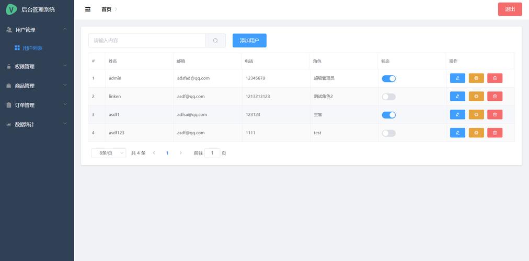The height and width of the screenshot is (261, 529).
Task: Open the 数据统计 sidebar menu
Action: click(37, 124)
